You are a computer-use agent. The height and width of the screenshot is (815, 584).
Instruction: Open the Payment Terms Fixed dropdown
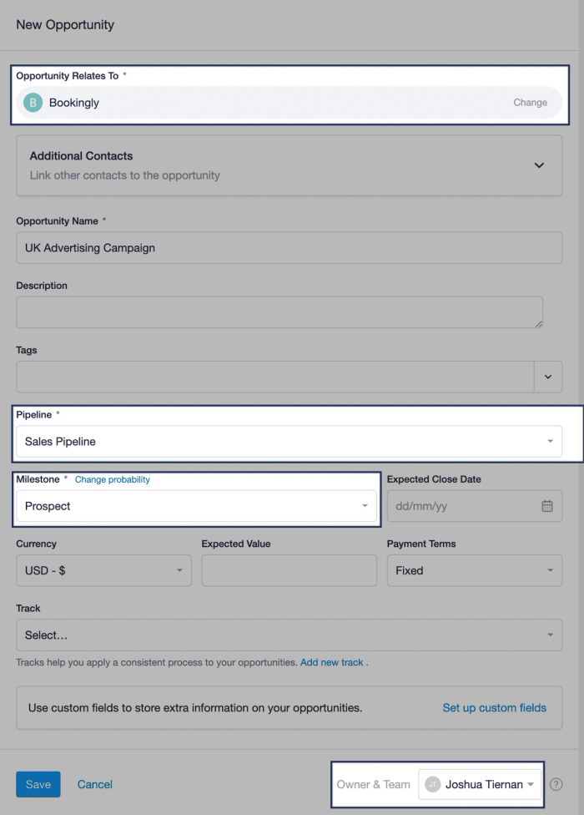tap(475, 570)
